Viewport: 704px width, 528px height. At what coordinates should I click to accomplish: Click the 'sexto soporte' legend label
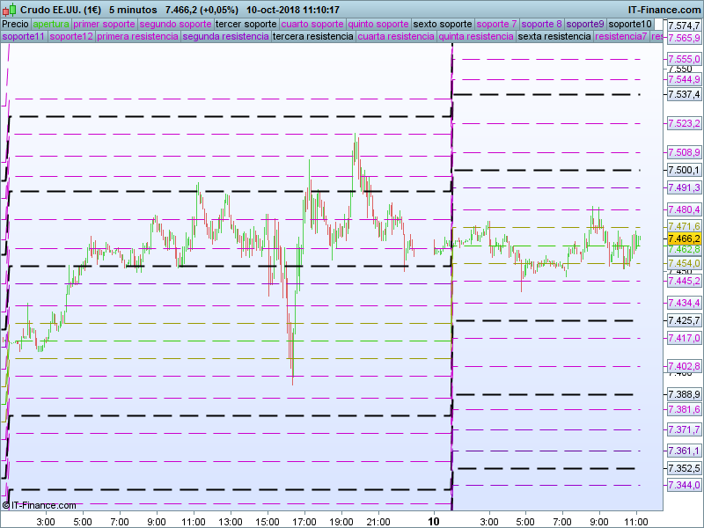coord(443,24)
